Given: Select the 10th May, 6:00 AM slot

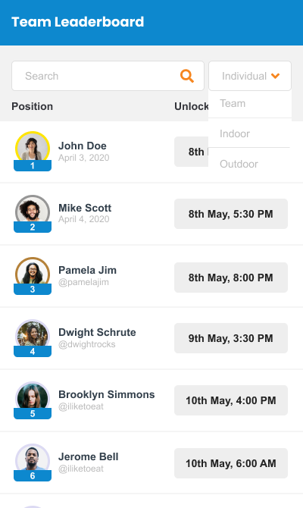Looking at the screenshot, I should [231, 463].
